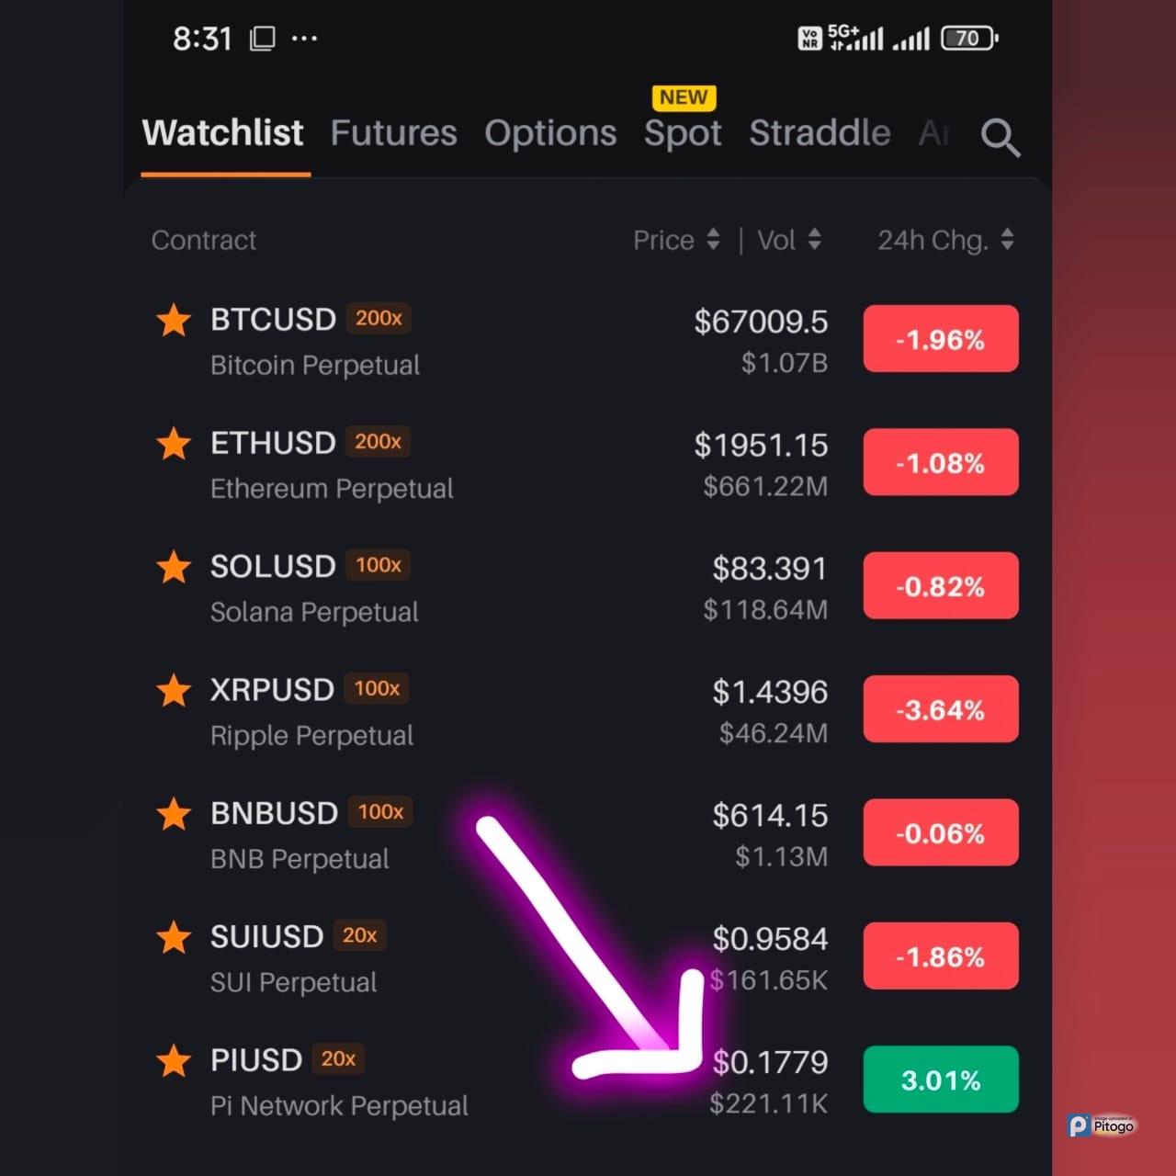Toggle the ETHUSD favorite star
1176x1176 pixels.
click(x=174, y=444)
